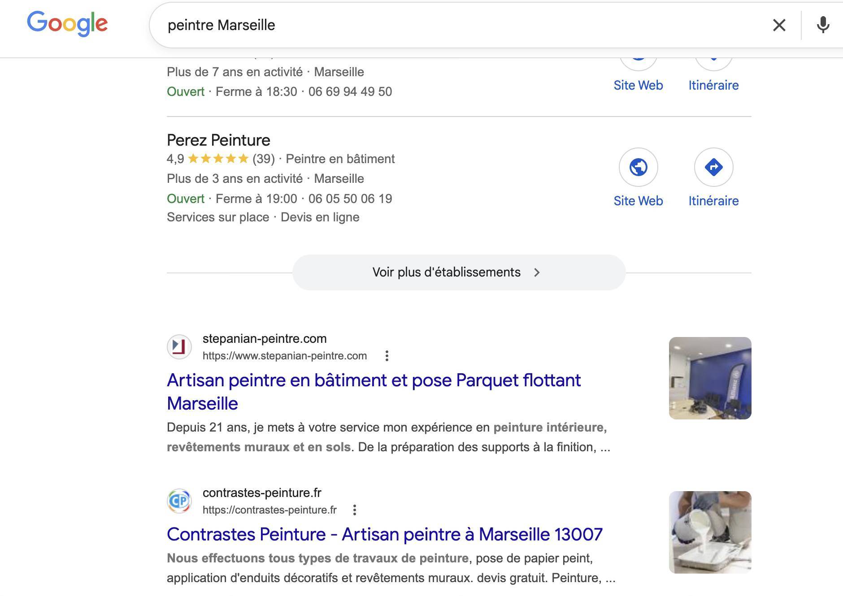Start voice search with microphone icon

823,25
